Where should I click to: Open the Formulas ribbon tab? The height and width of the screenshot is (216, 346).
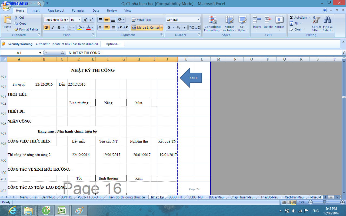click(x=78, y=11)
